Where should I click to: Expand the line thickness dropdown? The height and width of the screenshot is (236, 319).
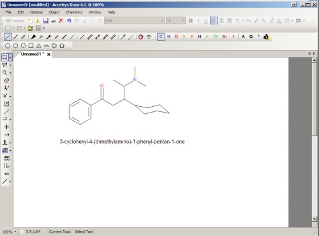click(304, 20)
